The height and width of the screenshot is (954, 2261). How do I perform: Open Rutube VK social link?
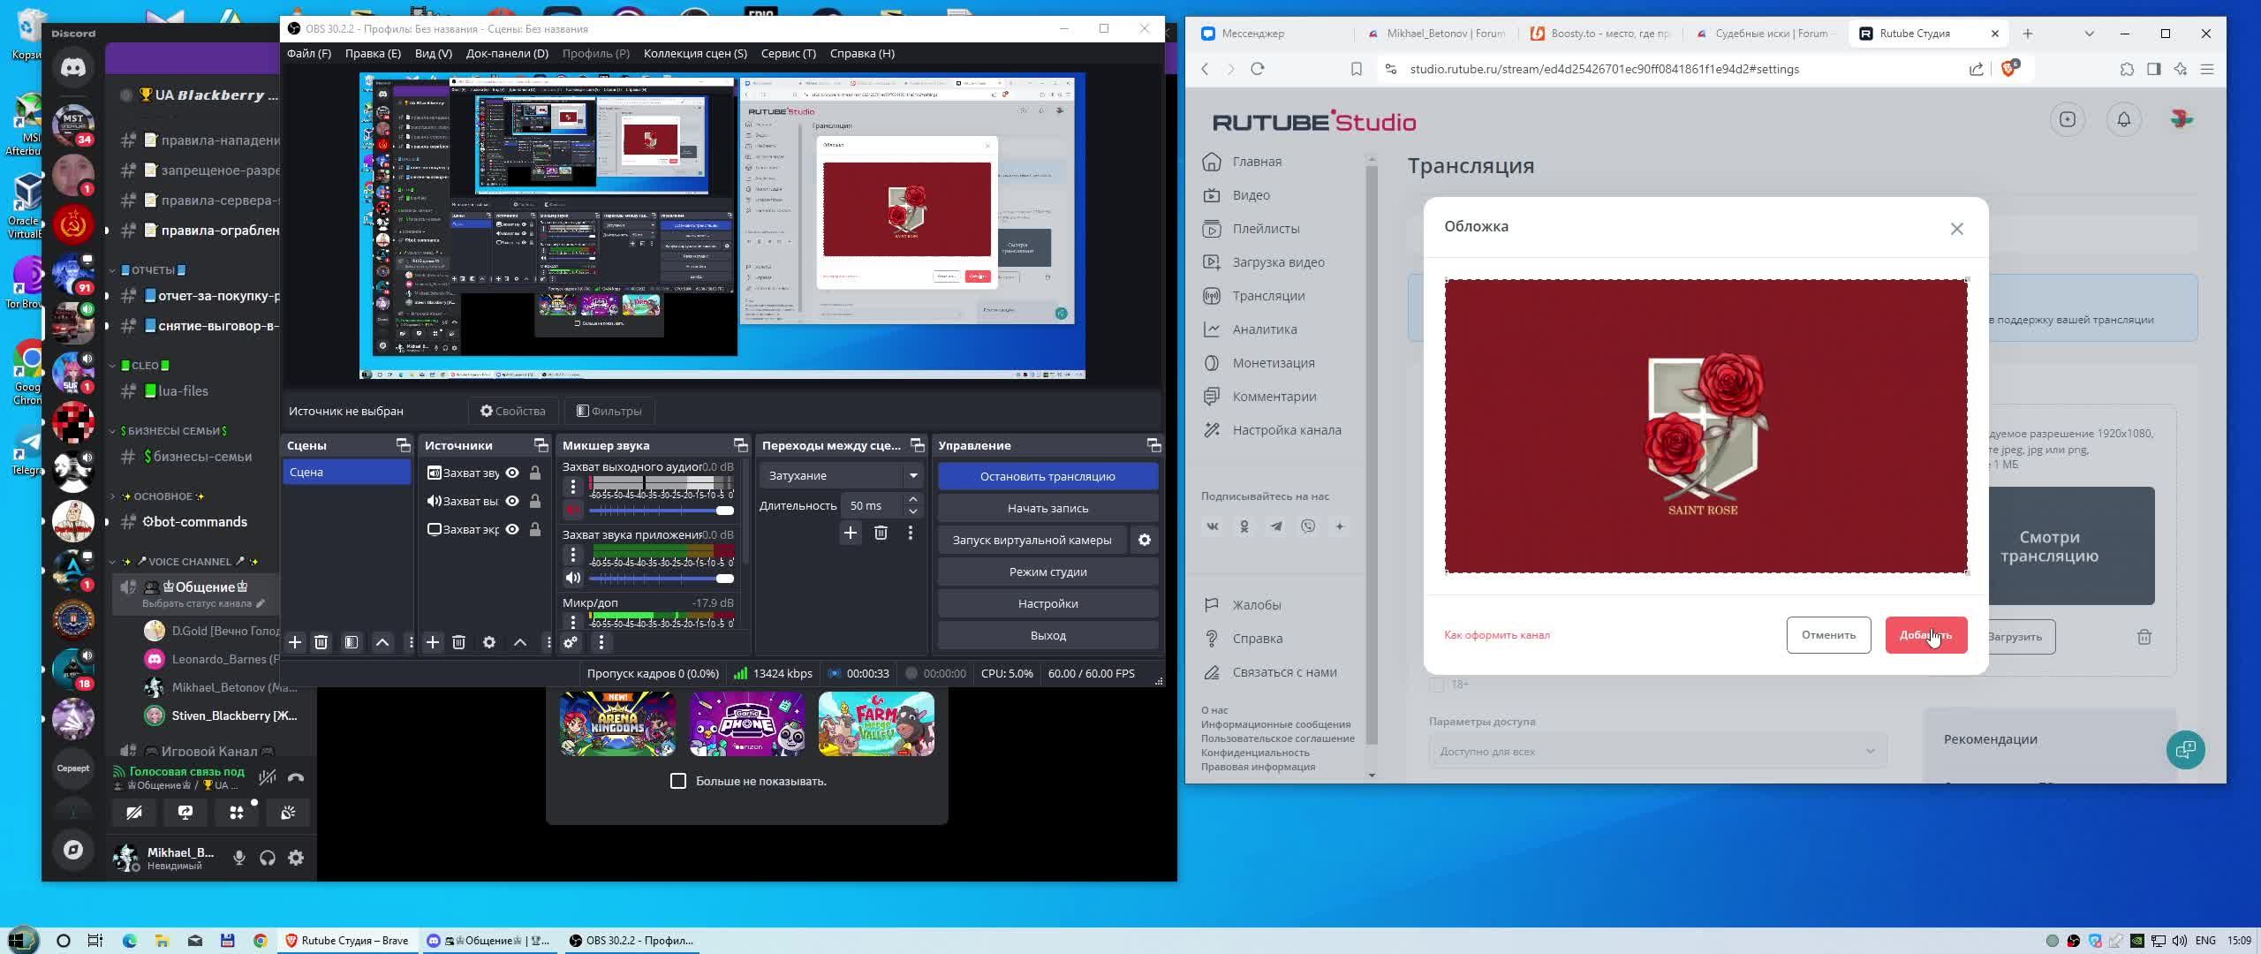(1213, 526)
